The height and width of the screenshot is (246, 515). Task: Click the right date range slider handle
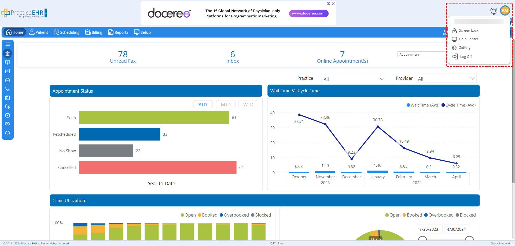click(x=469, y=238)
